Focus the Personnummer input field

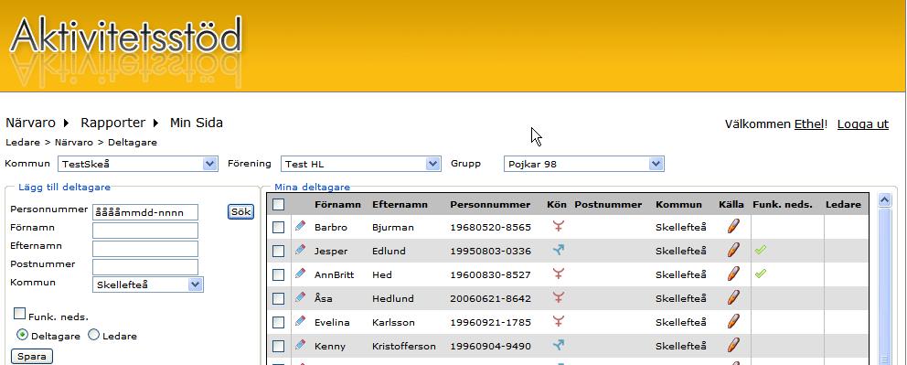click(x=145, y=212)
